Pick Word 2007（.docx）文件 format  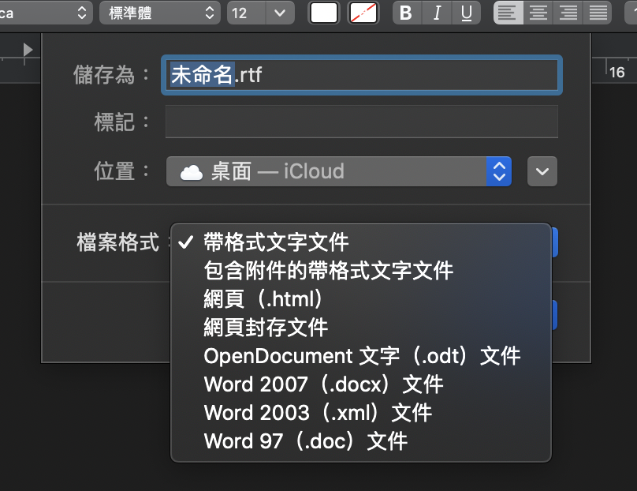pyautogui.click(x=361, y=384)
